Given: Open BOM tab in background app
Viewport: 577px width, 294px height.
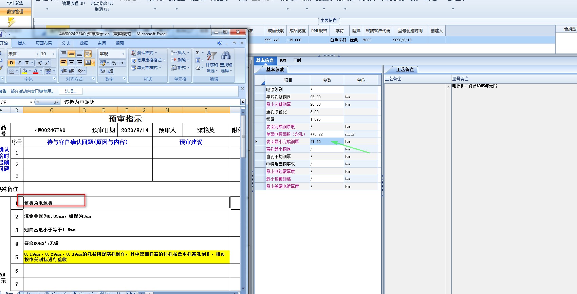Looking at the screenshot, I should point(283,61).
